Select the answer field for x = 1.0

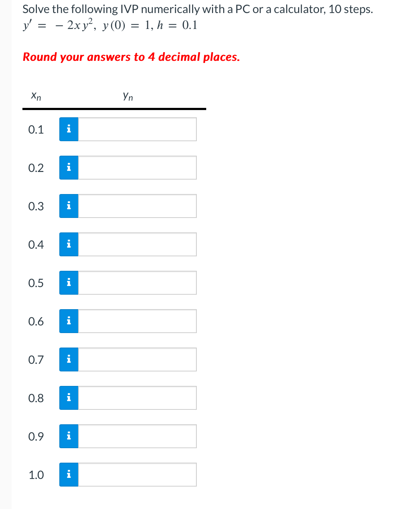(137, 475)
